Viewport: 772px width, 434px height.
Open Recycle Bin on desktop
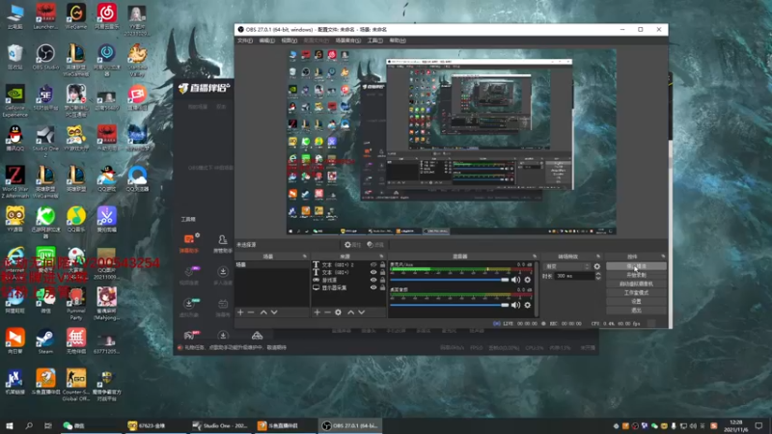coord(15,57)
